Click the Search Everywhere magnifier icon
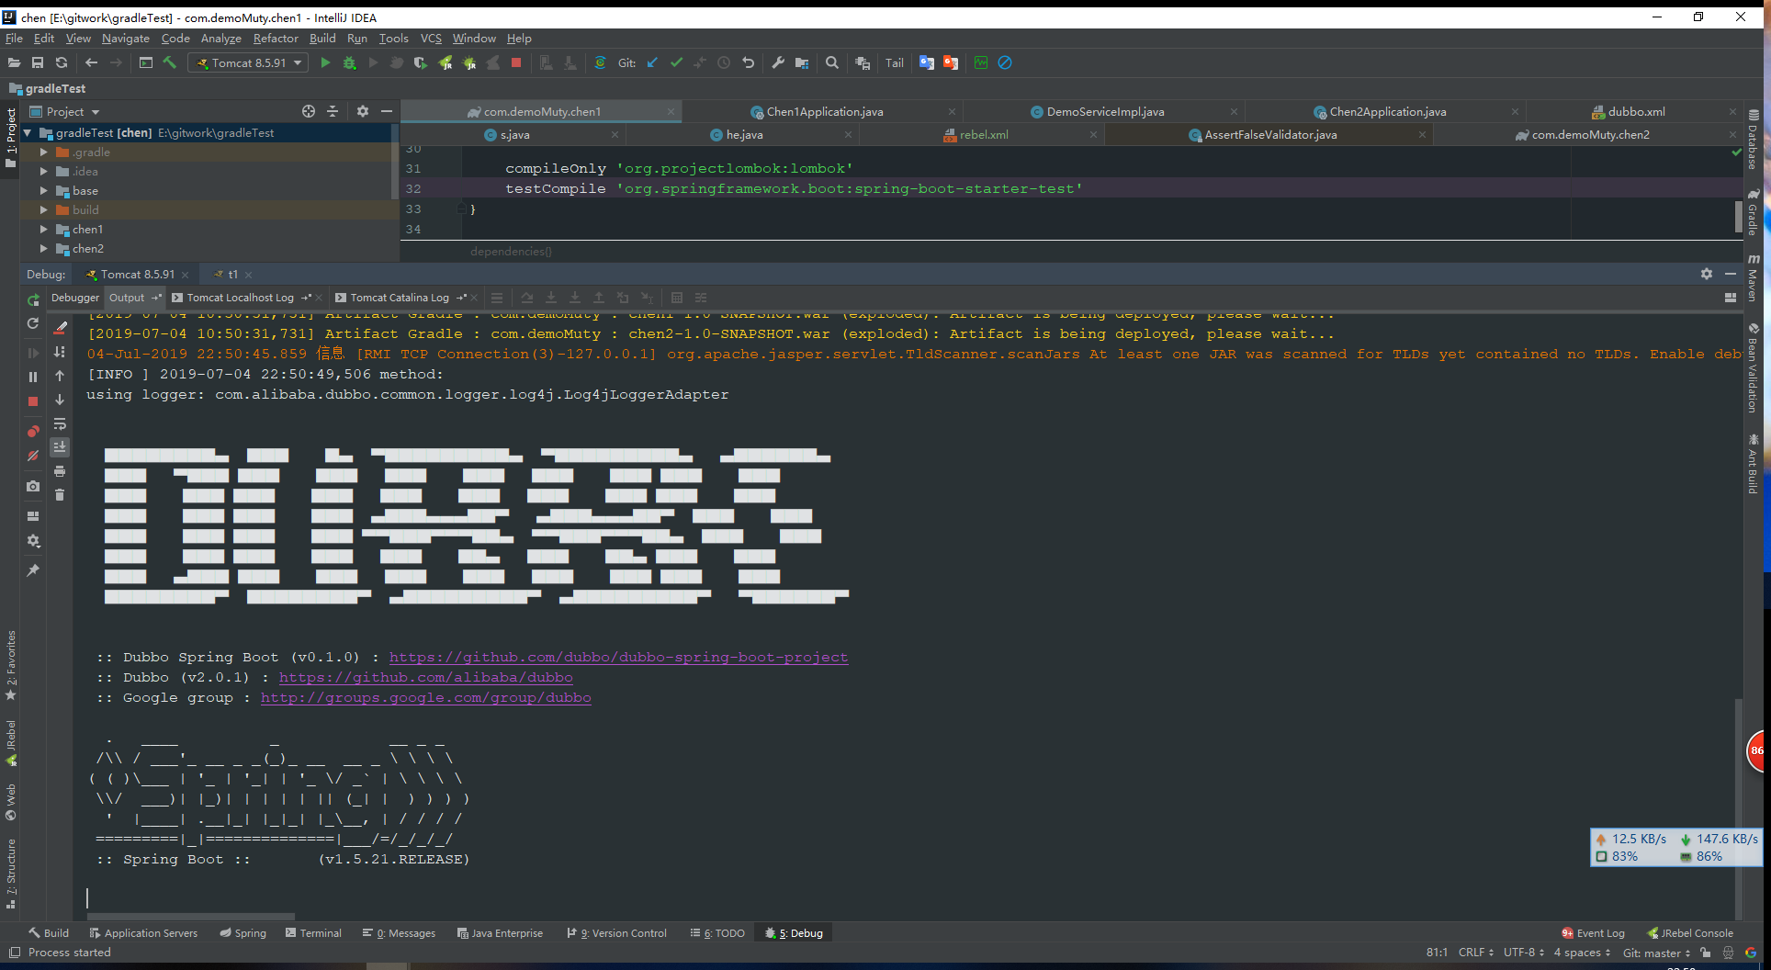 tap(832, 63)
